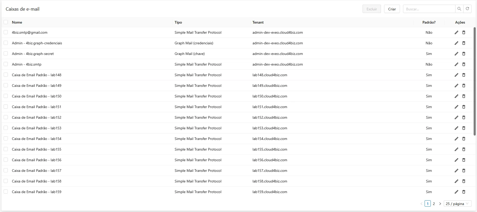477x212 pixels.
Task: Focus the Buscar search field
Action: [x=429, y=9]
